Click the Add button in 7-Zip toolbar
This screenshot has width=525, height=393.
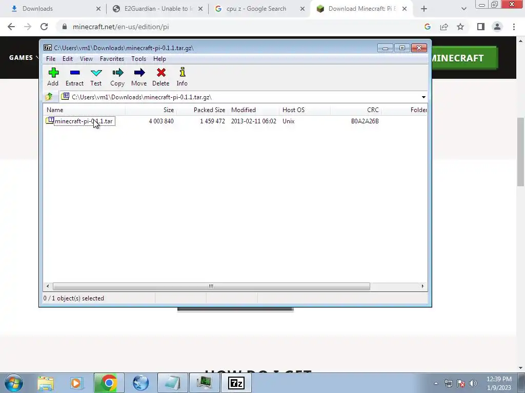point(53,77)
